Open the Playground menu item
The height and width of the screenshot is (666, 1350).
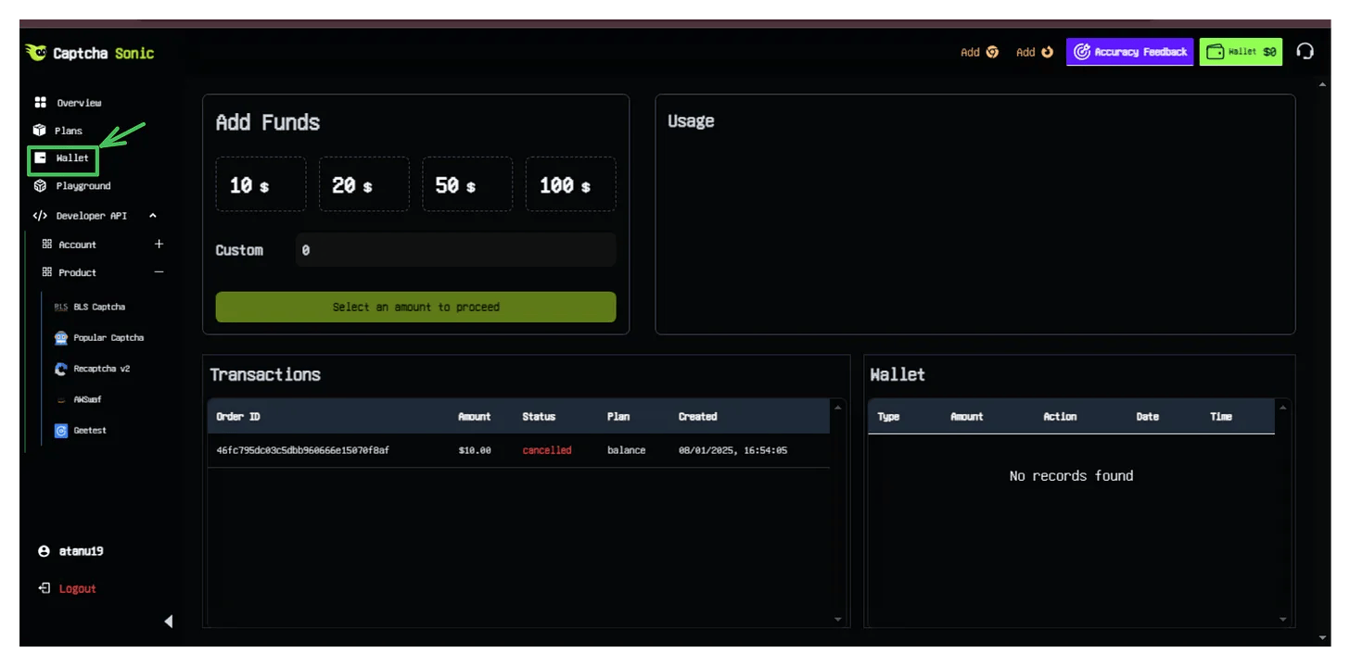(83, 186)
